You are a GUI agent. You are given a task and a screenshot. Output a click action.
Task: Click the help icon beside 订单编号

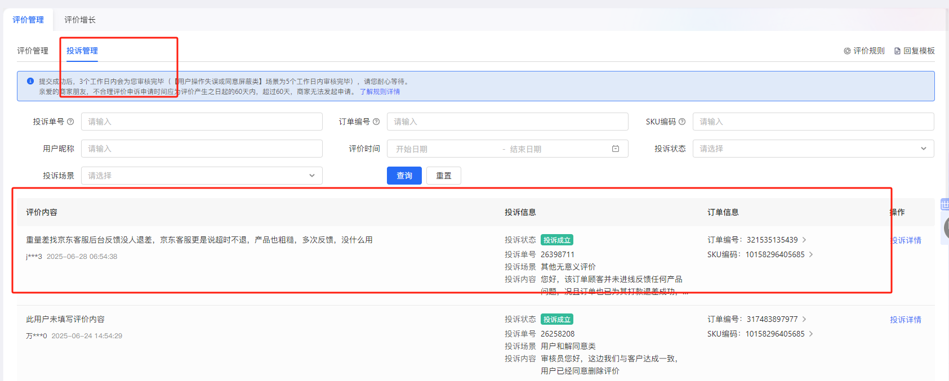tap(376, 122)
